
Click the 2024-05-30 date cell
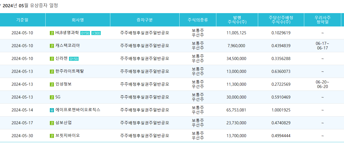(22, 136)
